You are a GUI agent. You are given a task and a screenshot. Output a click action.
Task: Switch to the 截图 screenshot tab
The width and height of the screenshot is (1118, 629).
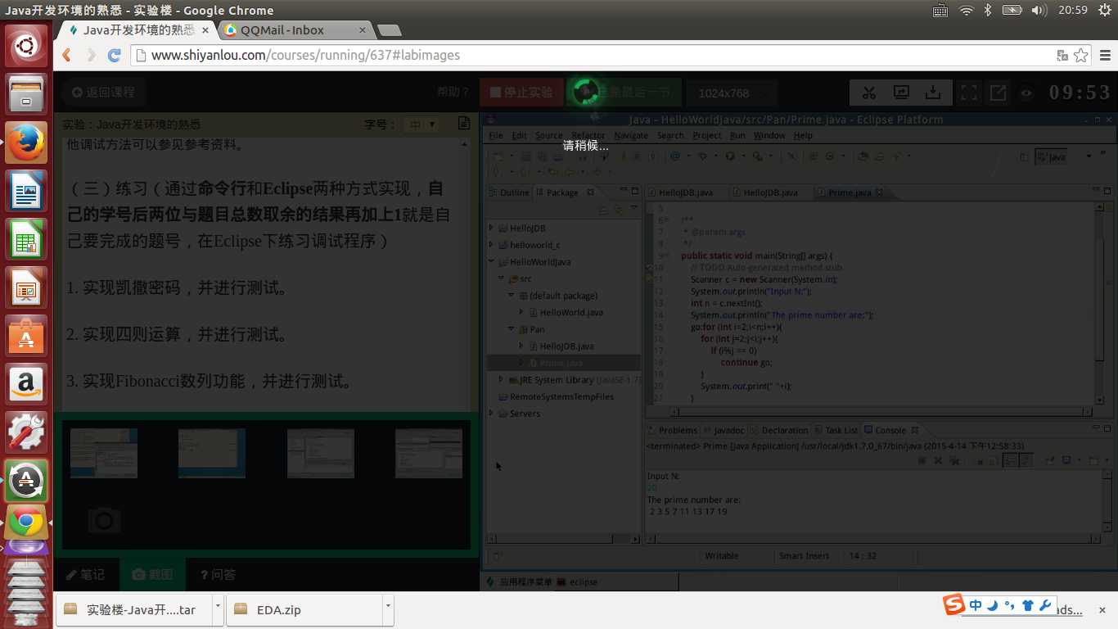tap(152, 575)
